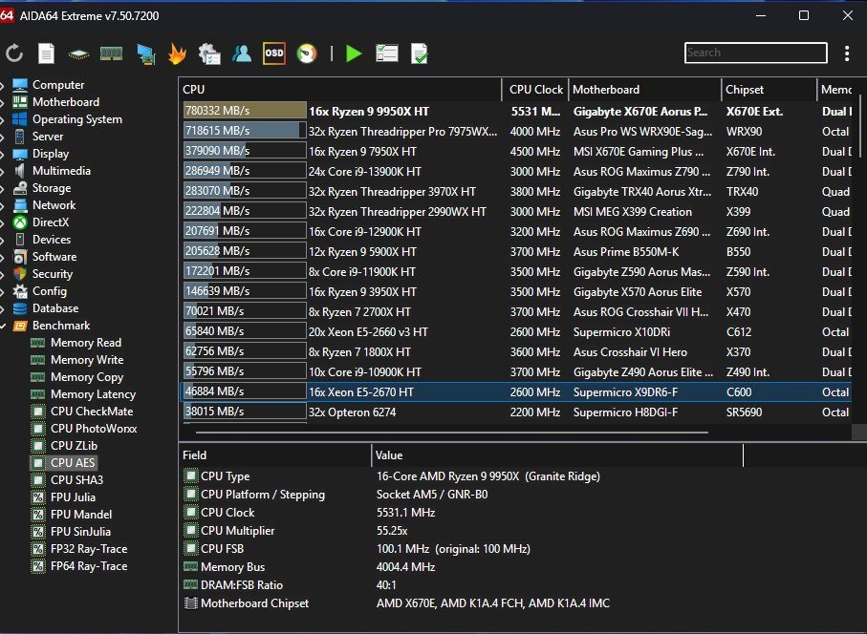The height and width of the screenshot is (634, 867).
Task: Open the Memory Copy benchmark
Action: pos(87,377)
